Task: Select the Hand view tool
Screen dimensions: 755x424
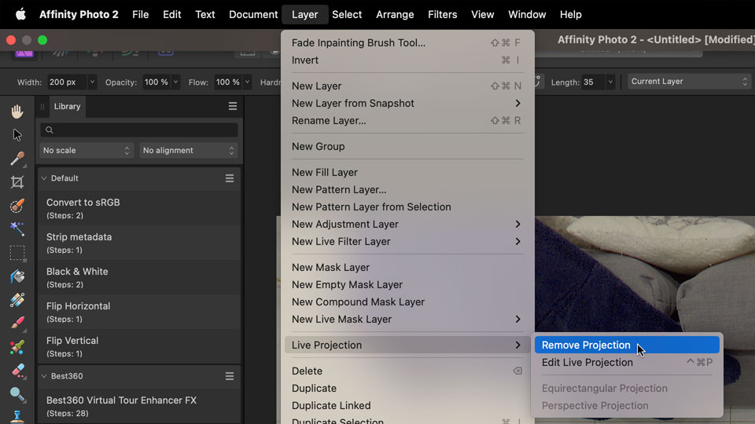Action: [17, 111]
